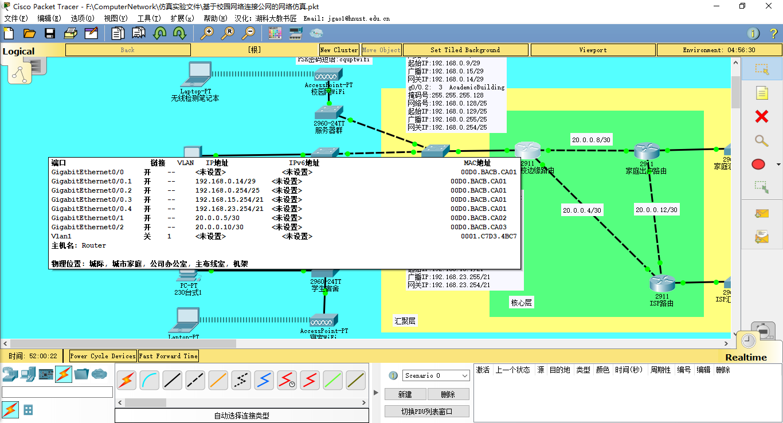783x423 pixels.
Task: Choose the Components category
Action: coord(46,374)
